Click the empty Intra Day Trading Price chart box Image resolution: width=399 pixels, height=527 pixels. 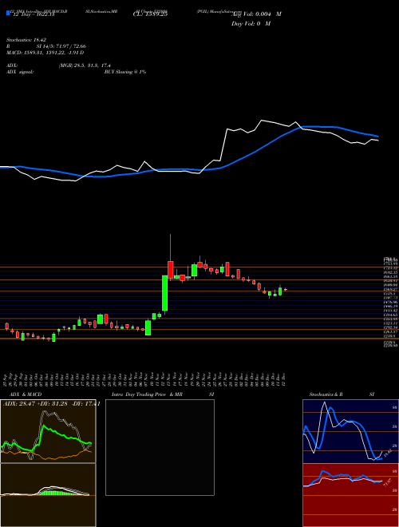160,447
